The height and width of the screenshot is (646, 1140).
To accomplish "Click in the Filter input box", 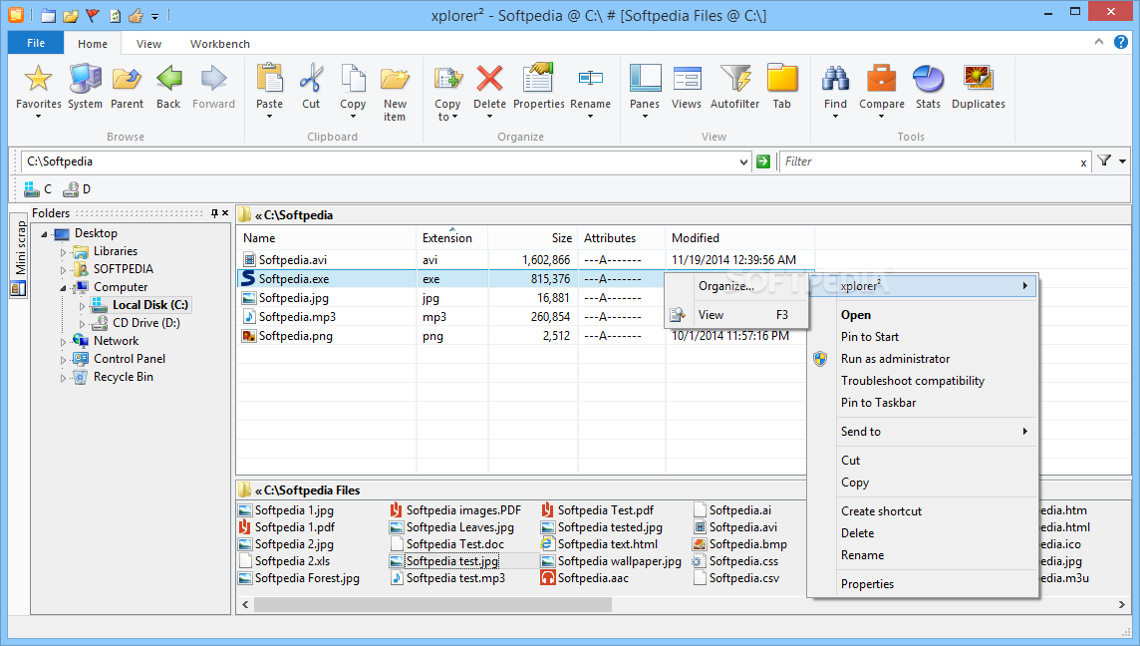I will click(927, 161).
